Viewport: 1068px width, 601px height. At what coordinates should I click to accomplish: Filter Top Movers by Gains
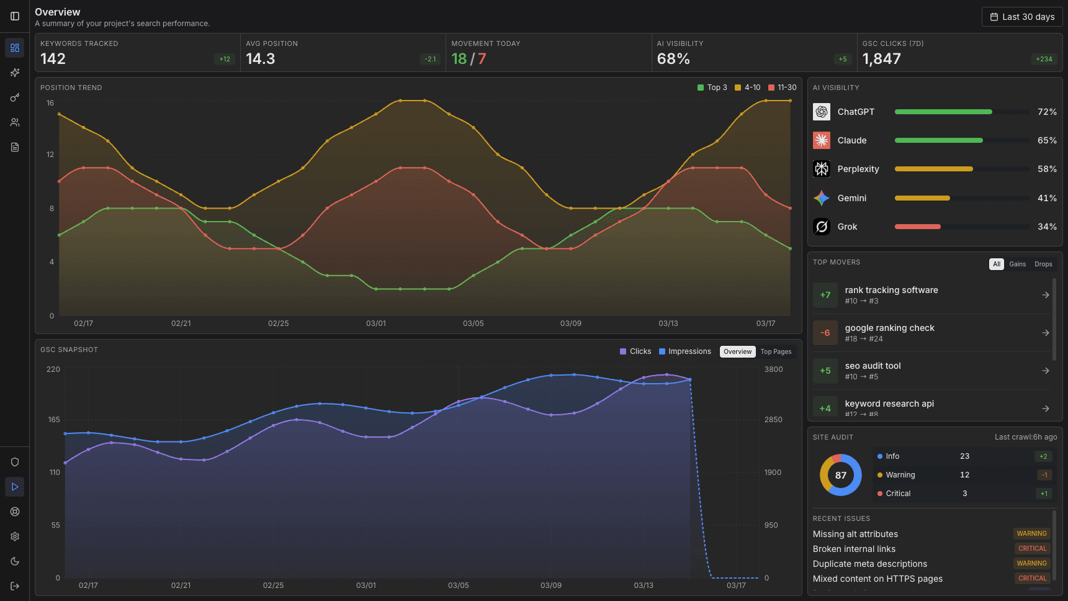(1017, 264)
